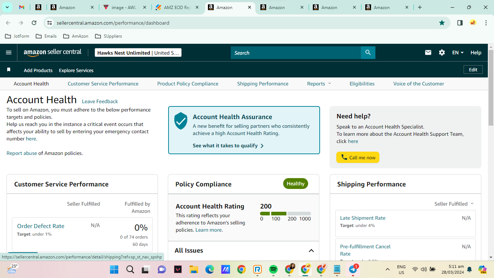Go back to the previous page
The image size is (494, 278).
pos(8,23)
